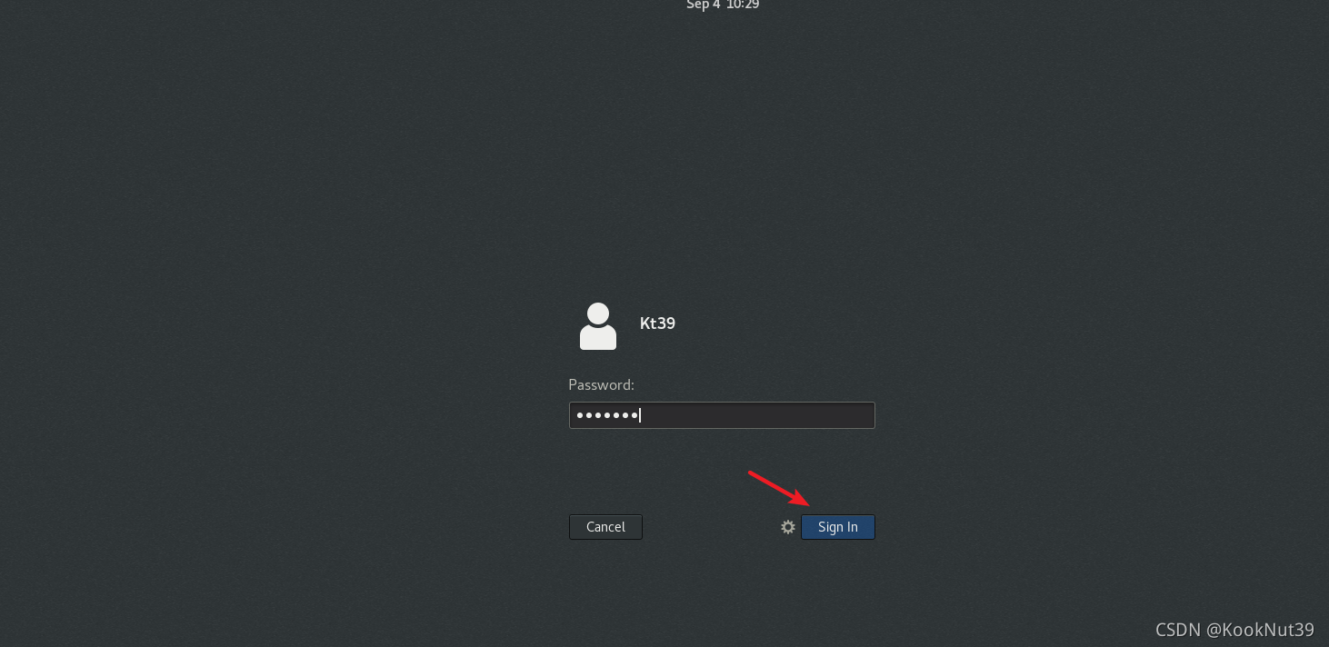Cancel the login prompt
Screen dimensions: 1329x647
coord(605,527)
